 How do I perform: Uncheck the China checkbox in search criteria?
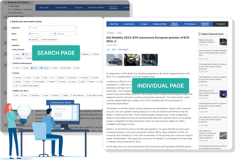coord(23,54)
